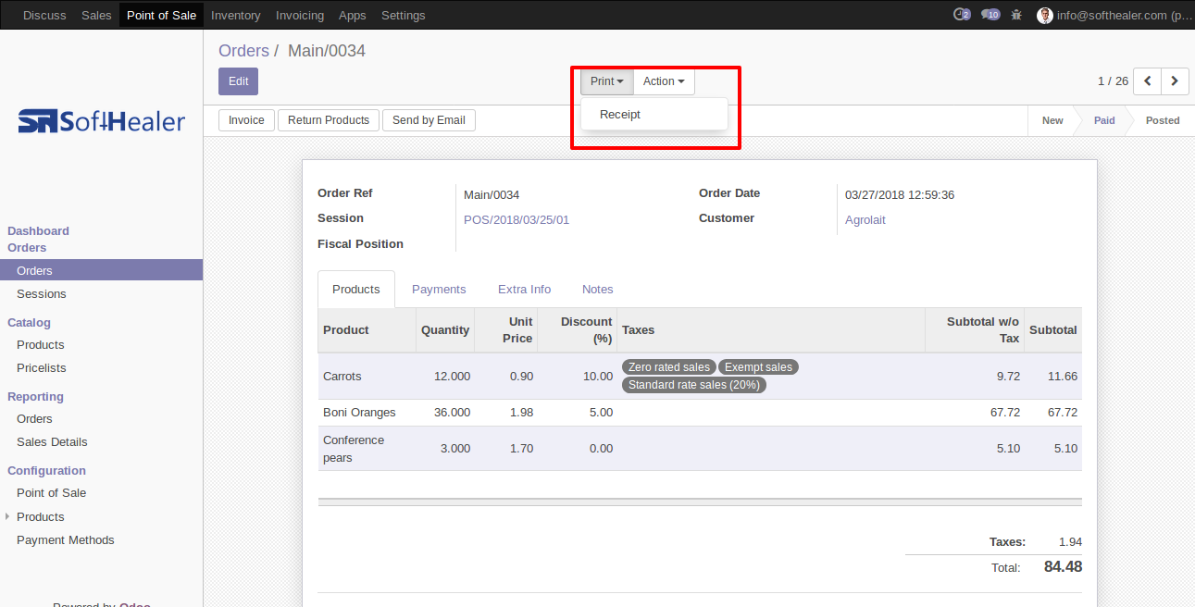
Task: Switch to the Extra Info tab
Action: (x=525, y=290)
